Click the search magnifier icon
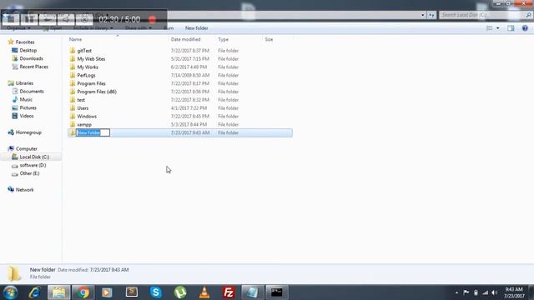This screenshot has width=534, height=300. point(528,15)
